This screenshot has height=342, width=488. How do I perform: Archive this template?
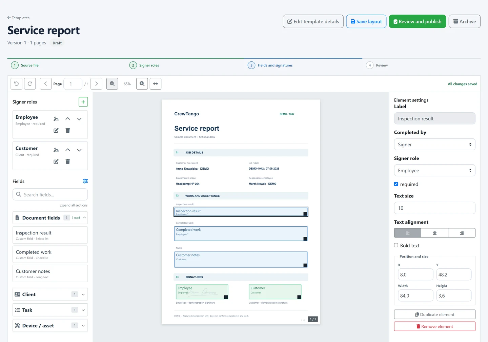(465, 21)
